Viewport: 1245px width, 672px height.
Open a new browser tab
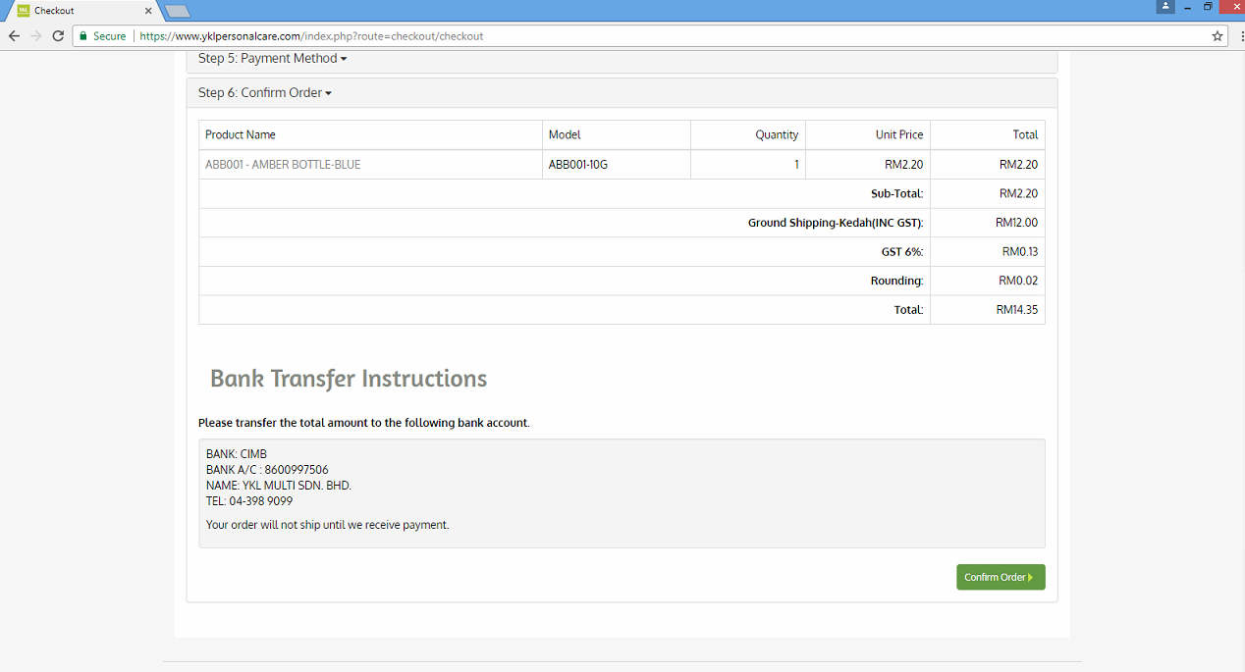[177, 11]
